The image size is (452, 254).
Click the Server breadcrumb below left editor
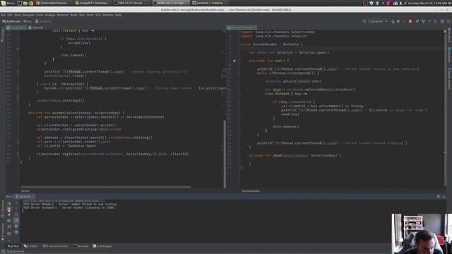pos(25,191)
